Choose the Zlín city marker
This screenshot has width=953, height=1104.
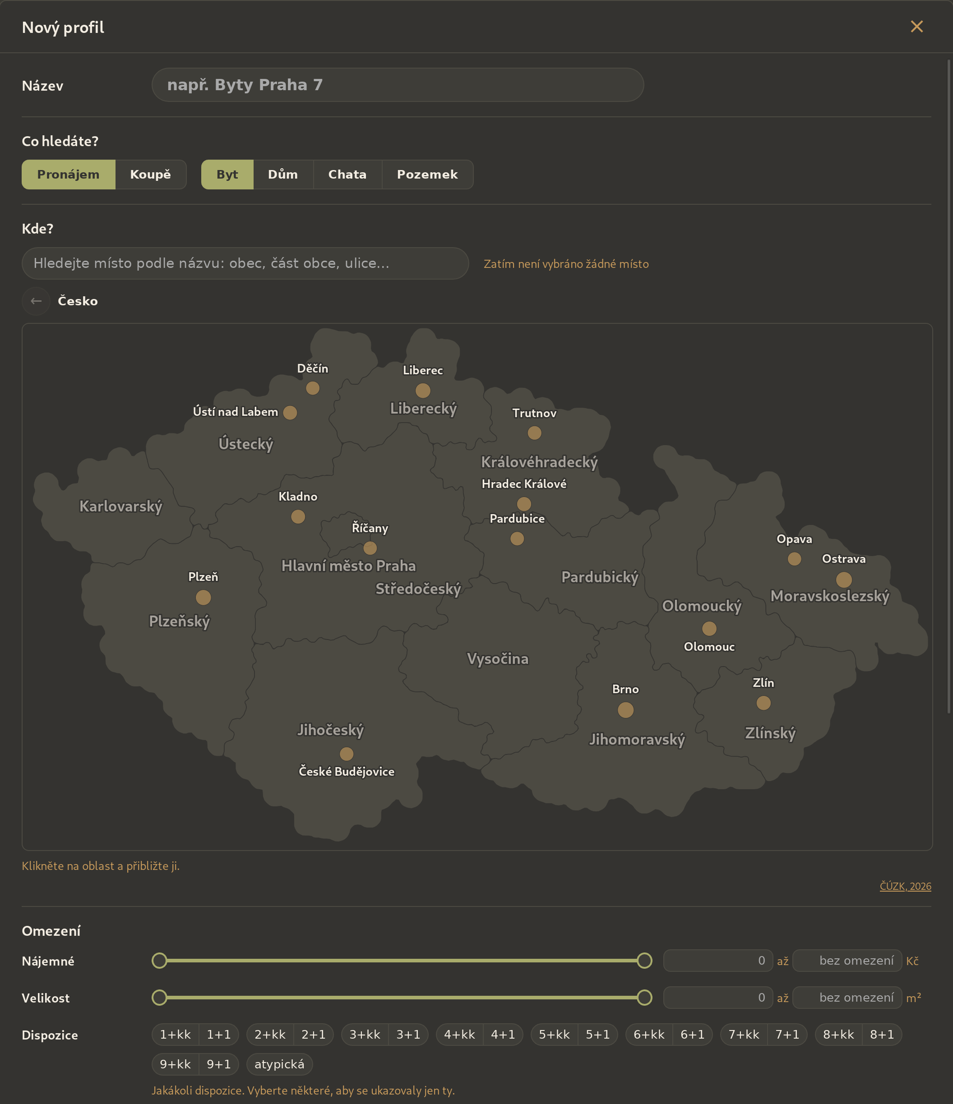click(763, 703)
